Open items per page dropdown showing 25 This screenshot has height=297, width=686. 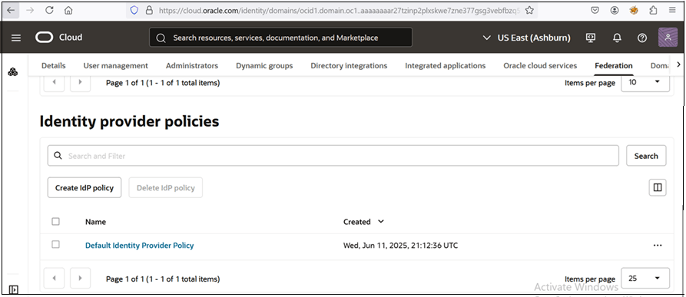coord(645,279)
